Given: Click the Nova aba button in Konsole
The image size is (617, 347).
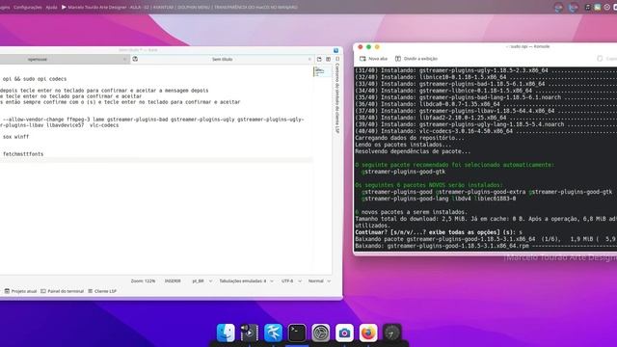Looking at the screenshot, I should (x=373, y=59).
